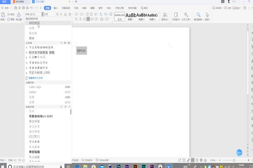
Task: Click the document vertical scrollbar
Action: pos(247,63)
